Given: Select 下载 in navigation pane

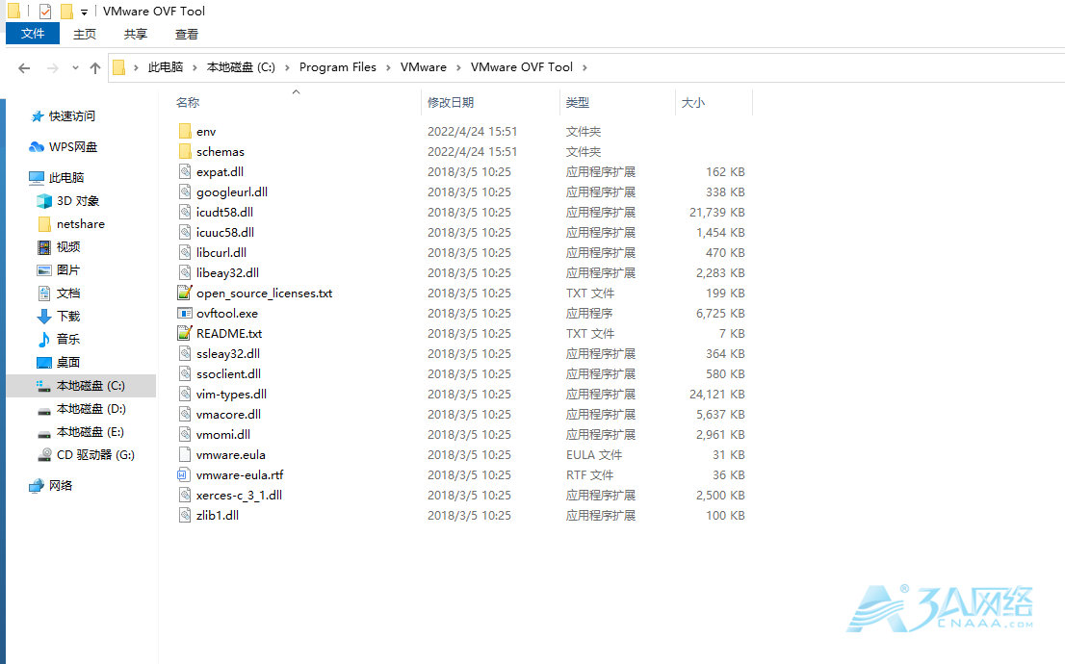Looking at the screenshot, I should pyautogui.click(x=68, y=317).
